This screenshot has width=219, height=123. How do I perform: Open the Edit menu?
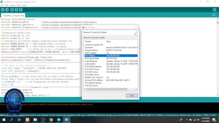(x=7, y=5)
